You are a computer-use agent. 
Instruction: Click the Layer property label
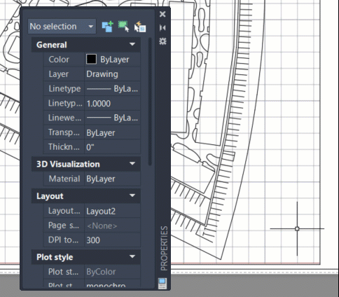[x=59, y=74]
